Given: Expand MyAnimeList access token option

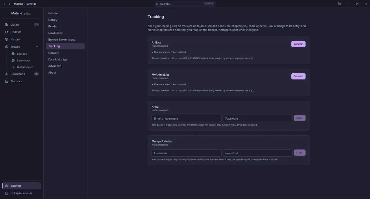Looking at the screenshot, I should point(169,84).
